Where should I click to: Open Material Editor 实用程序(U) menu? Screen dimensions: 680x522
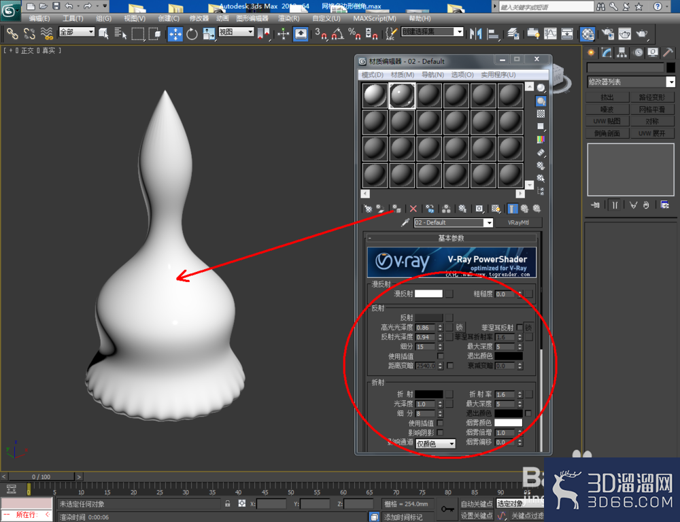[498, 75]
